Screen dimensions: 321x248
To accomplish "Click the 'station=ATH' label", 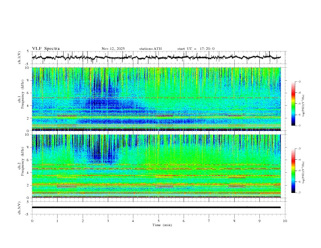I will [150, 49].
